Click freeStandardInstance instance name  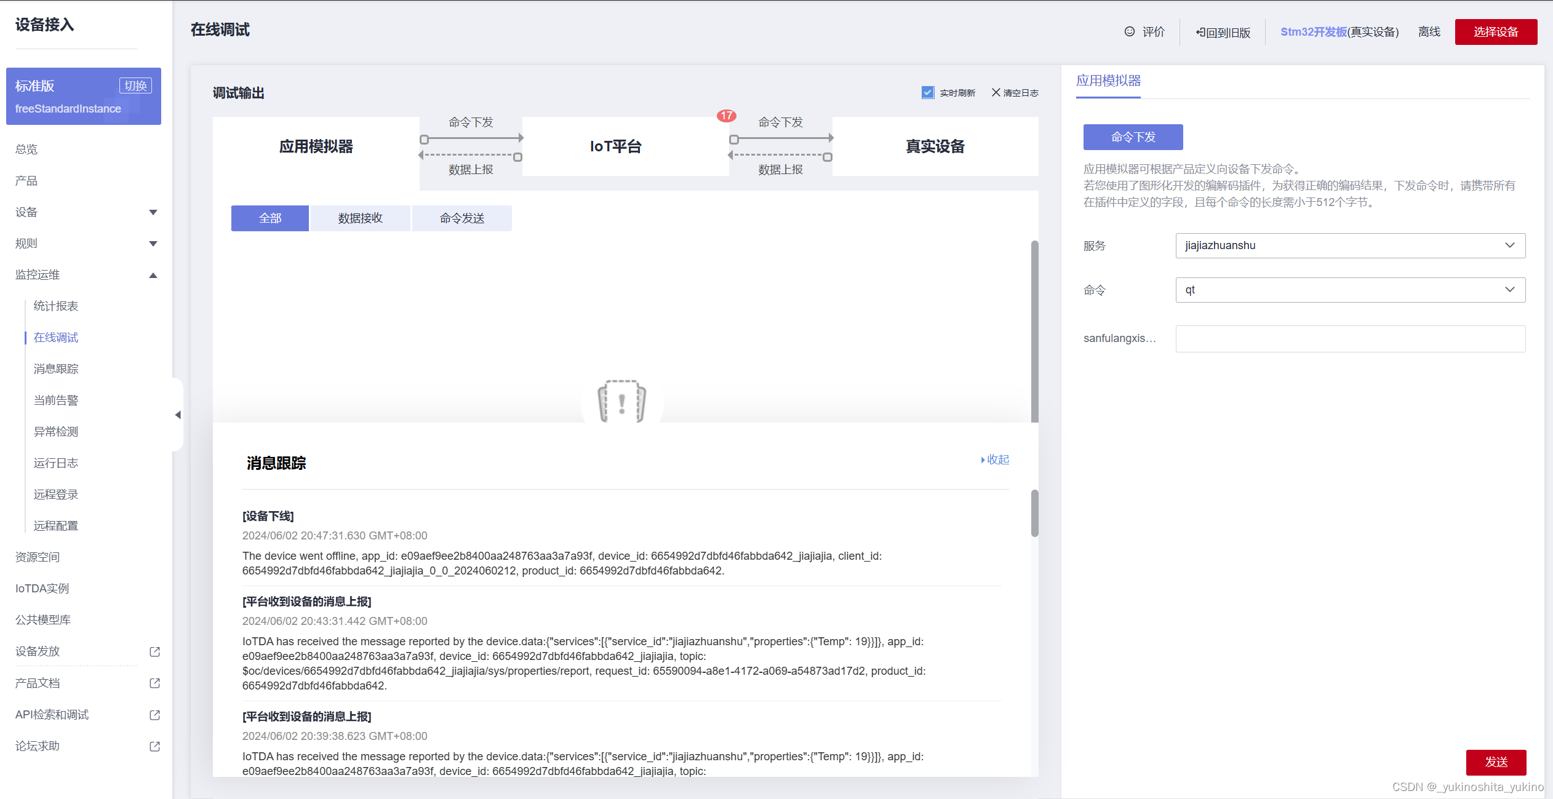click(x=68, y=109)
